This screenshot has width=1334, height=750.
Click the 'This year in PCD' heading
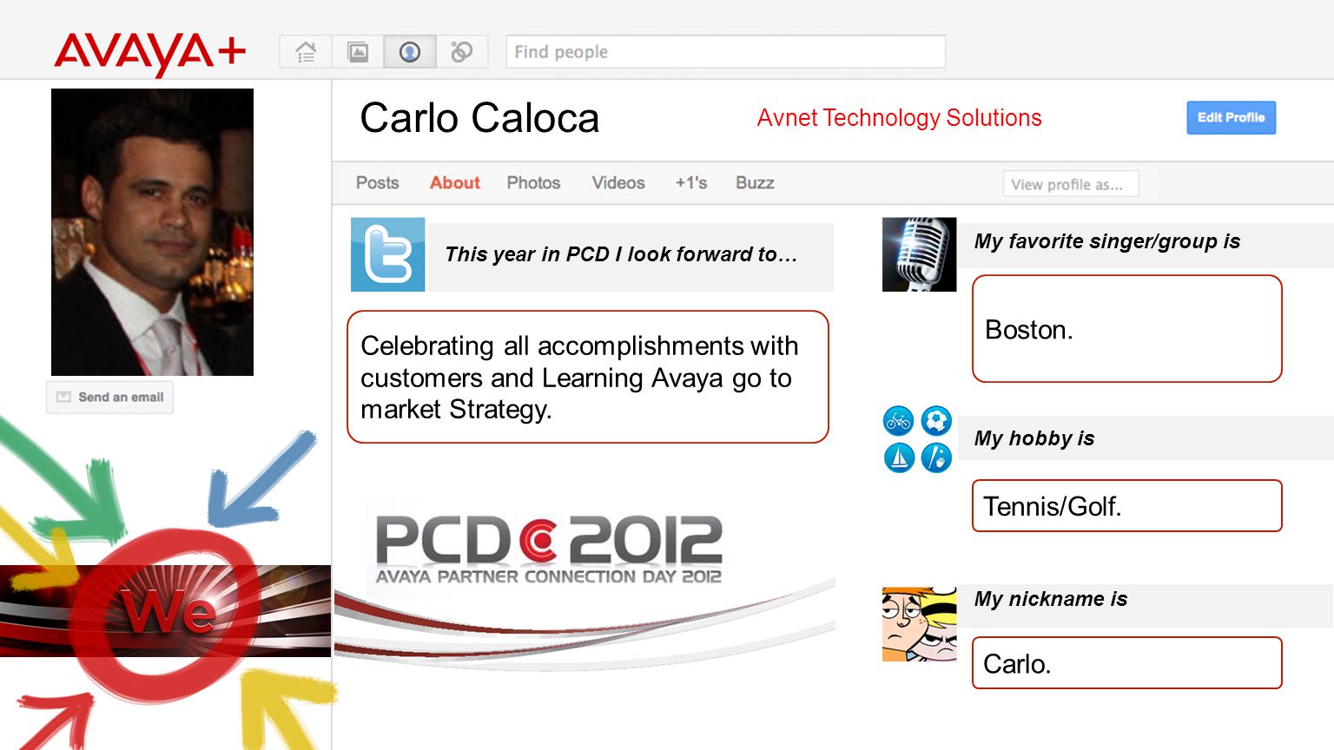point(621,254)
